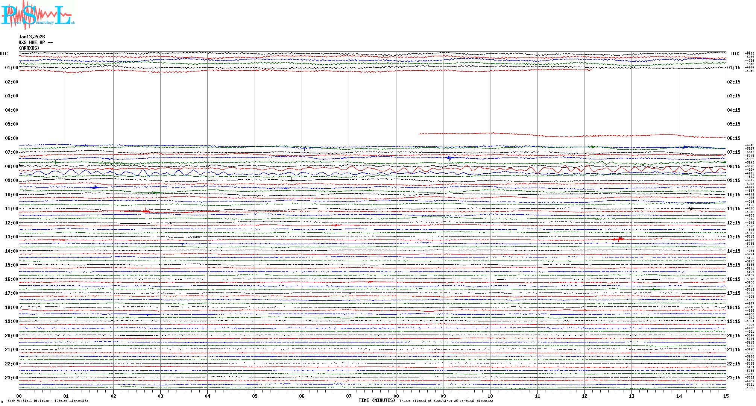Click the right UTC axis header
The image size is (756, 406).
(735, 54)
